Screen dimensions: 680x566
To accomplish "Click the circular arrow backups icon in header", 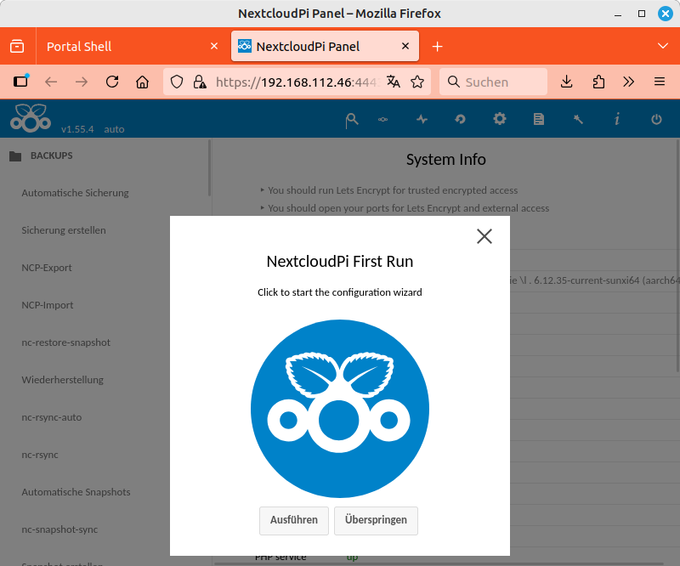I will click(461, 120).
